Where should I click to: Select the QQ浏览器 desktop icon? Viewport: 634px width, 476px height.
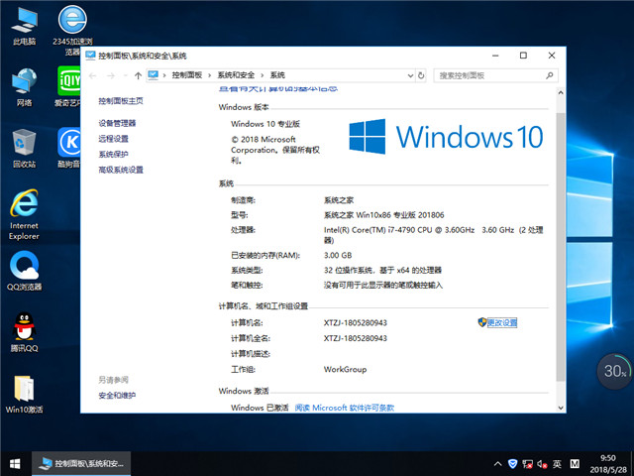pos(24,271)
